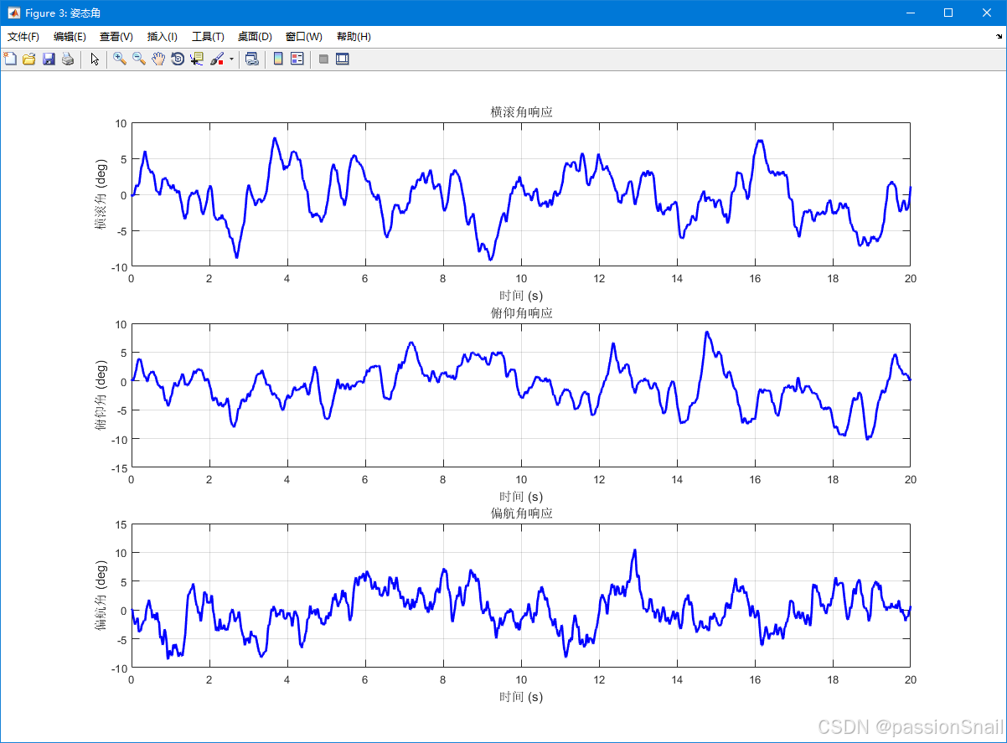Open the 桌面(D) menu

255,37
